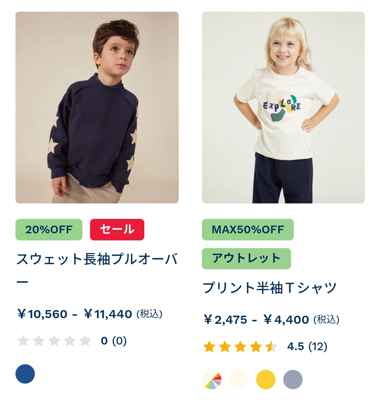380x410 pixels.
Task: Open the 4.5 (12) review count
Action: 307,347
